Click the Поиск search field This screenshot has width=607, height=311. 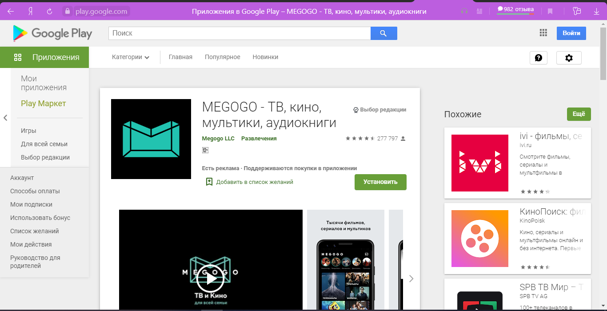click(x=240, y=33)
